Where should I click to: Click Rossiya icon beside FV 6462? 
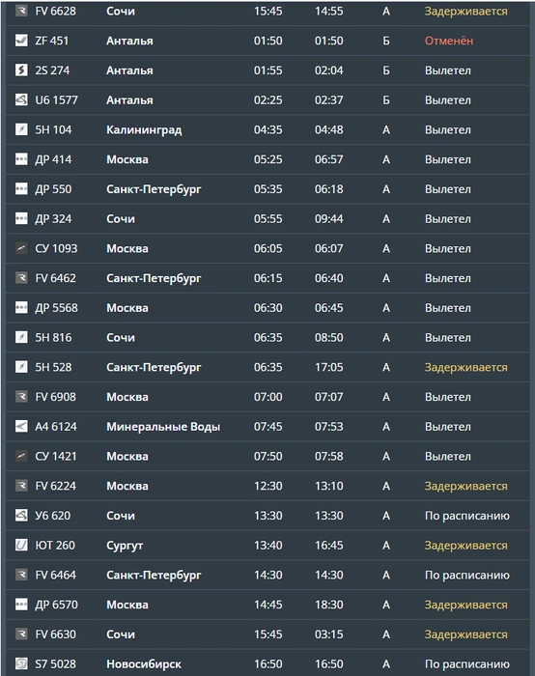(x=21, y=278)
